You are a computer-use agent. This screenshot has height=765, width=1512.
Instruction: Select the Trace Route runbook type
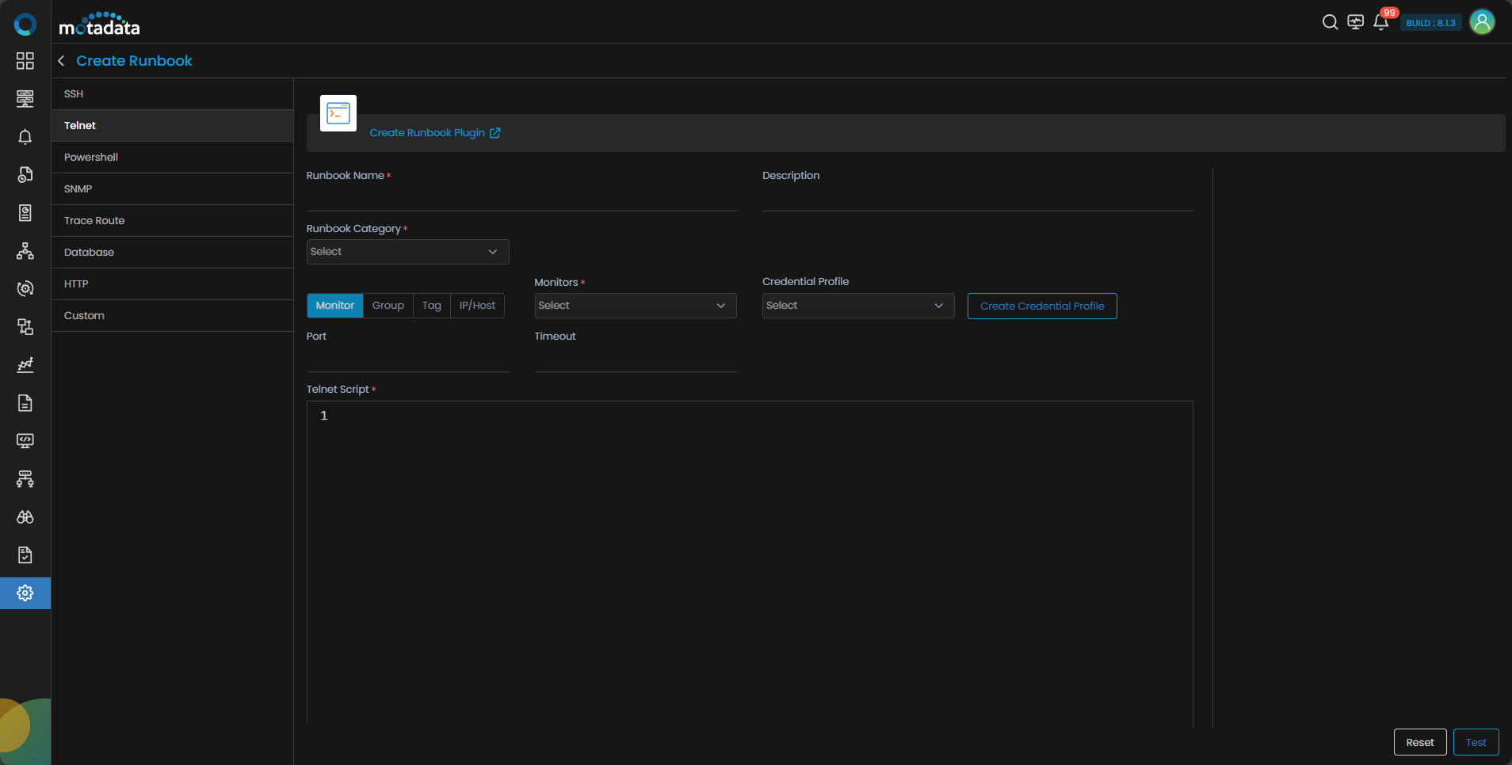(94, 221)
